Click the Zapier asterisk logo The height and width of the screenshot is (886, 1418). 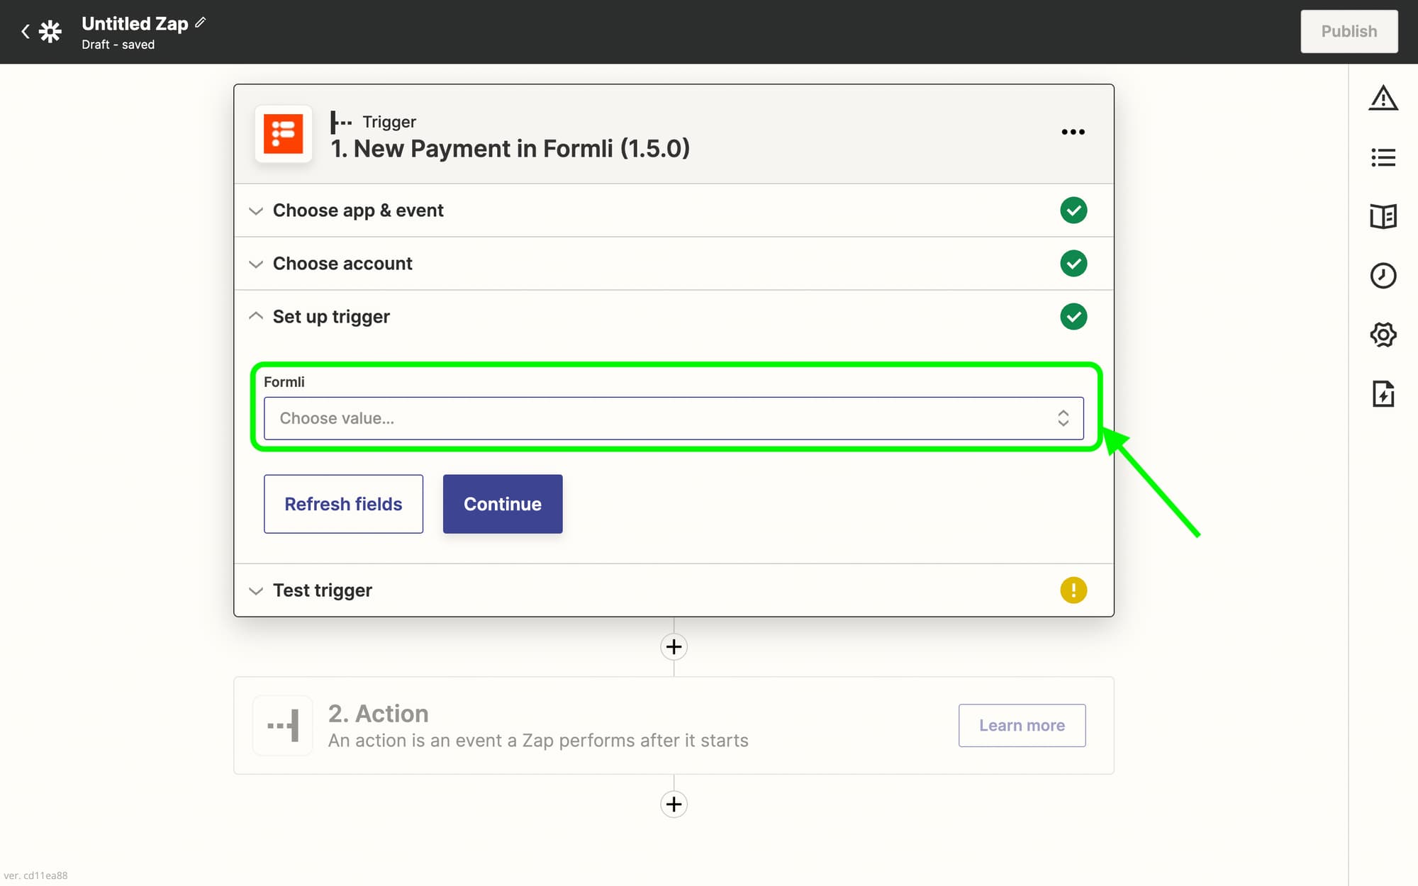(x=50, y=31)
